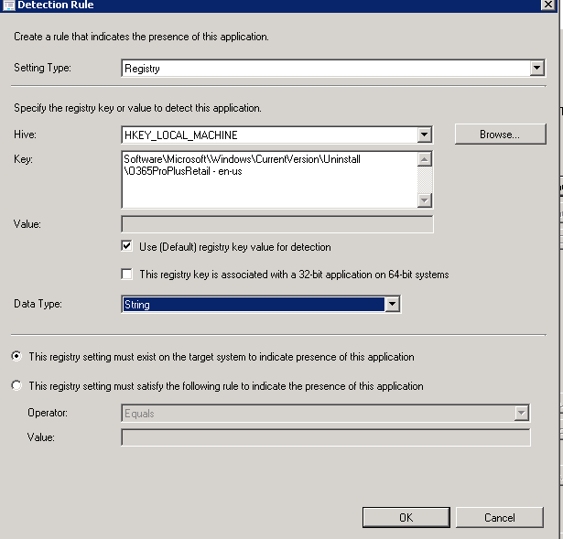
Task: Click the 'Key:' label
Action: point(23,159)
